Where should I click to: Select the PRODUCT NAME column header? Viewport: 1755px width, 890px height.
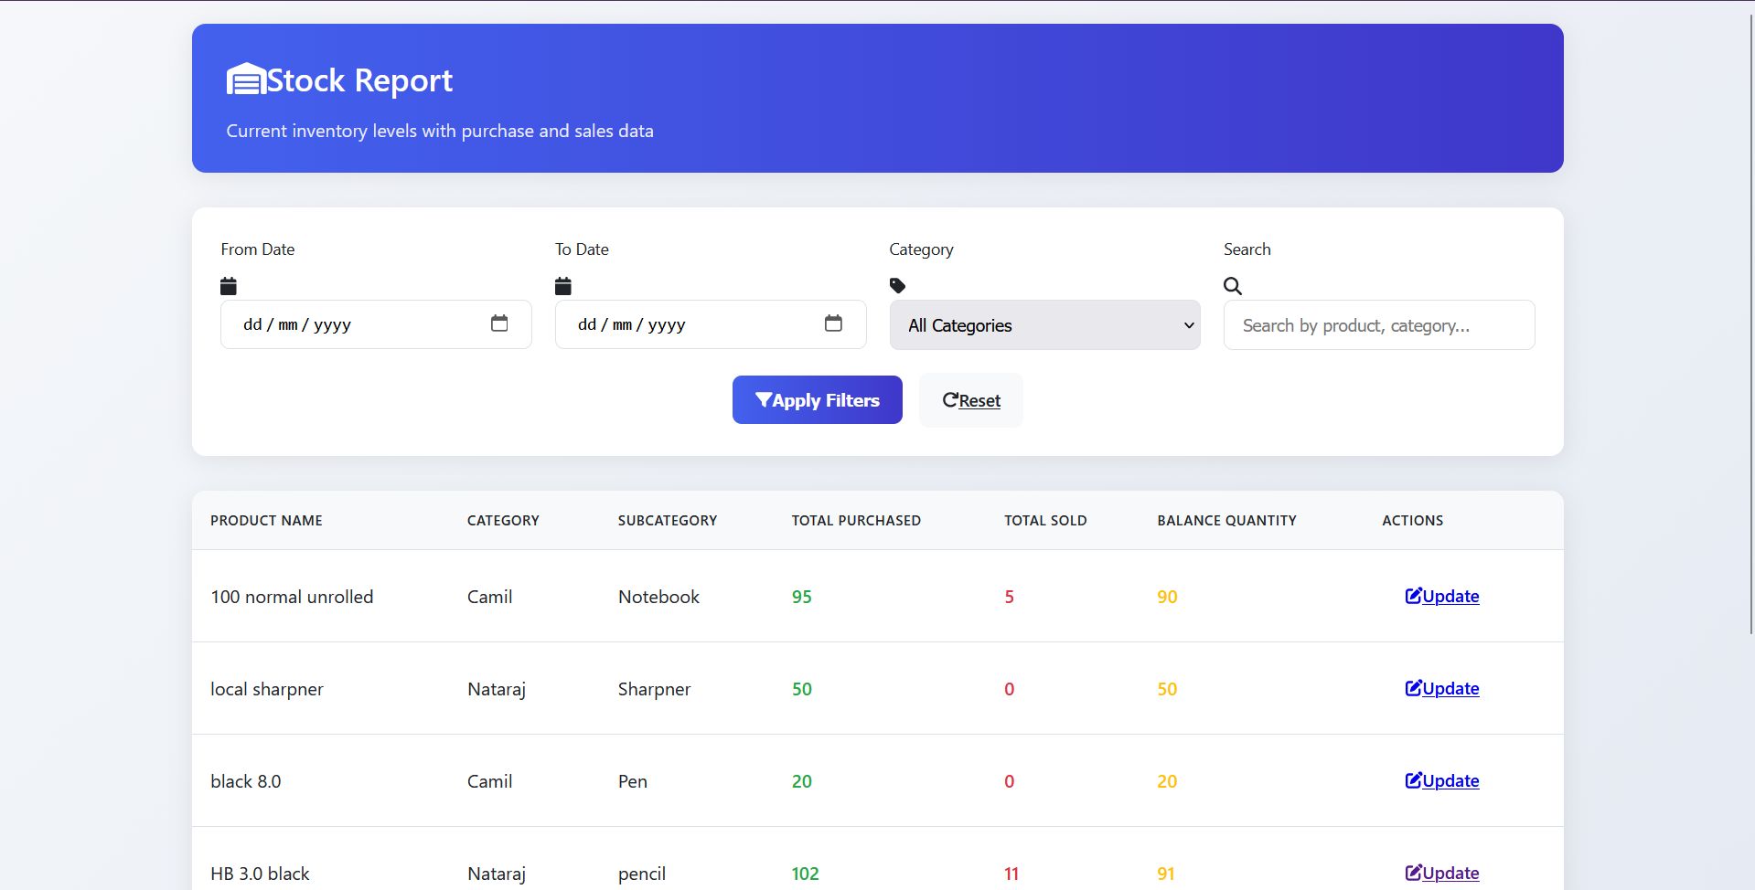[x=266, y=520]
